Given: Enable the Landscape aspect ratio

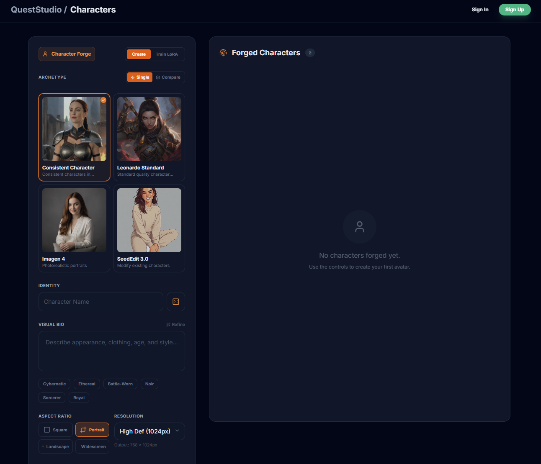Looking at the screenshot, I should (55, 446).
